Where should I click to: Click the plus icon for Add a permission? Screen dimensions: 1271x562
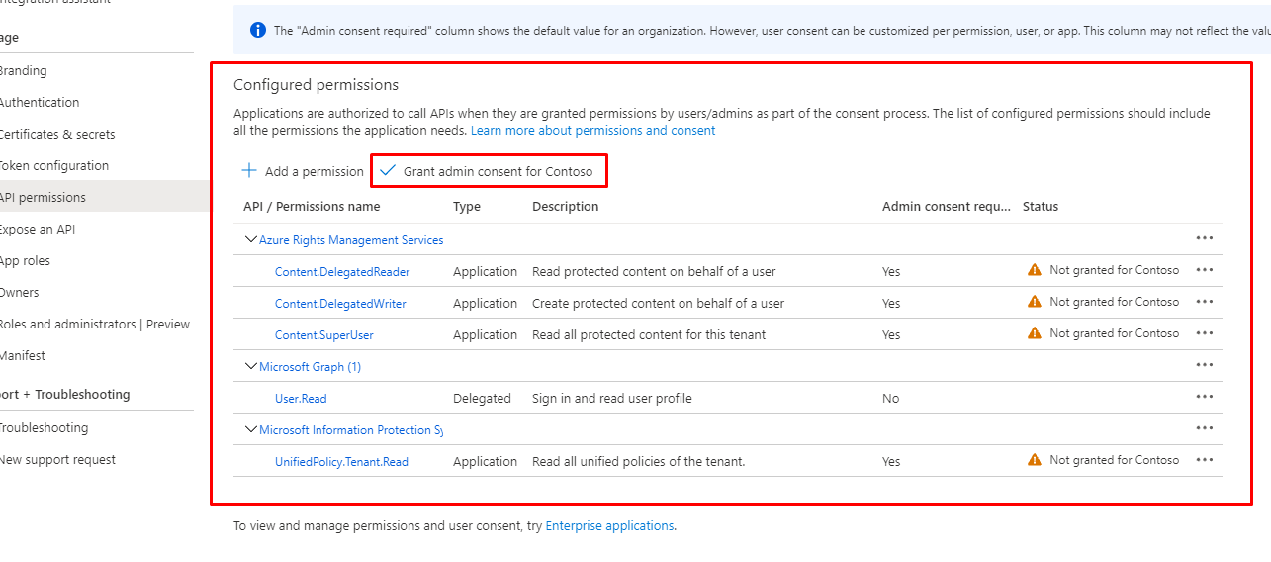click(x=249, y=171)
